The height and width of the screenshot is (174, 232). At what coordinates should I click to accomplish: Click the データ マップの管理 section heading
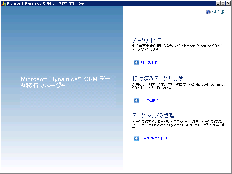pyautogui.click(x=153, y=115)
